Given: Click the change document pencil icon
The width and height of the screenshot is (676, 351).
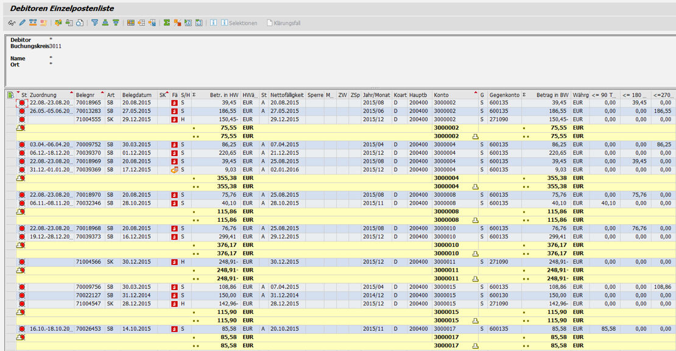Looking at the screenshot, I should click(22, 23).
